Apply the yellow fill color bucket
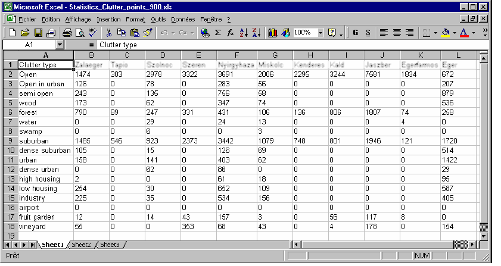The width and height of the screenshot is (501, 266). (x=445, y=32)
